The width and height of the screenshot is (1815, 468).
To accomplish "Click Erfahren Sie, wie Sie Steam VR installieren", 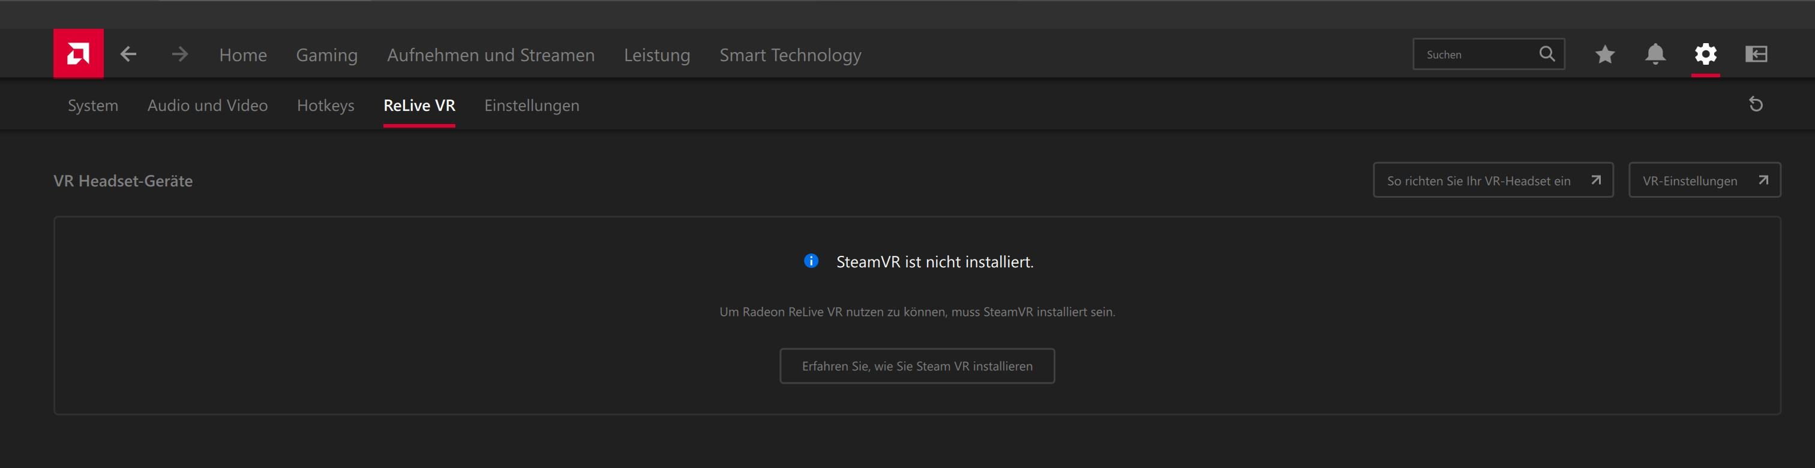I will (x=917, y=366).
